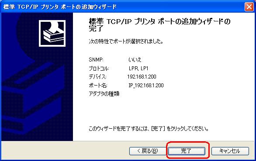Click the SNMP value いいえ
Viewport: 256px width, 161px height.
[135, 60]
